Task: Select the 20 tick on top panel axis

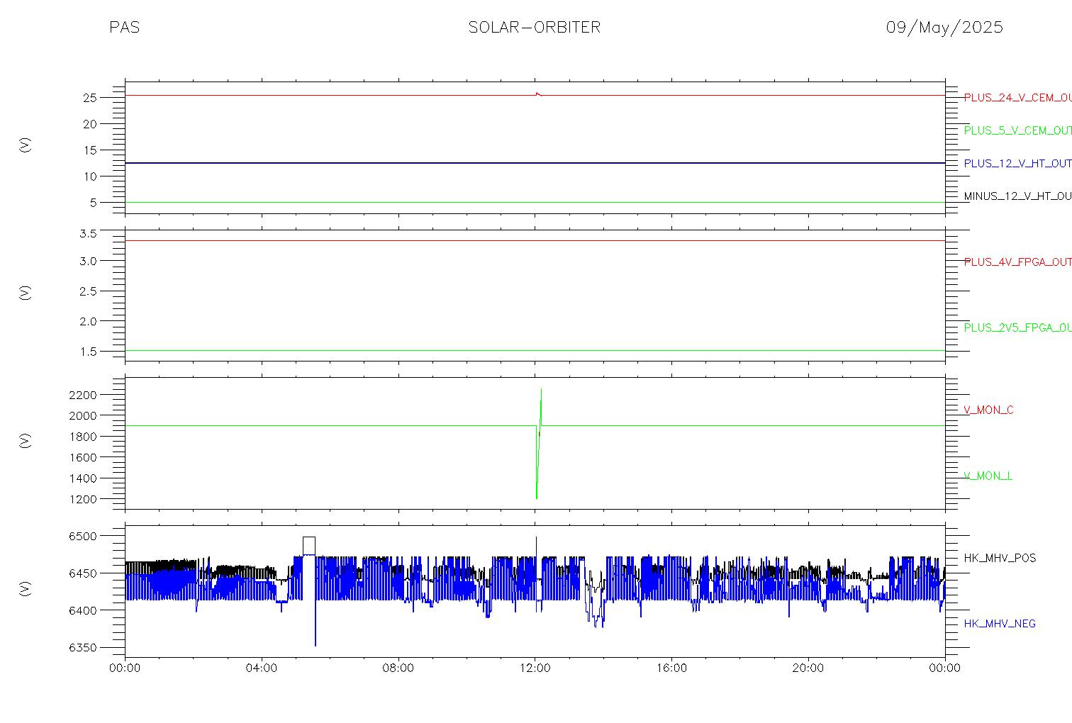Action: pos(90,124)
